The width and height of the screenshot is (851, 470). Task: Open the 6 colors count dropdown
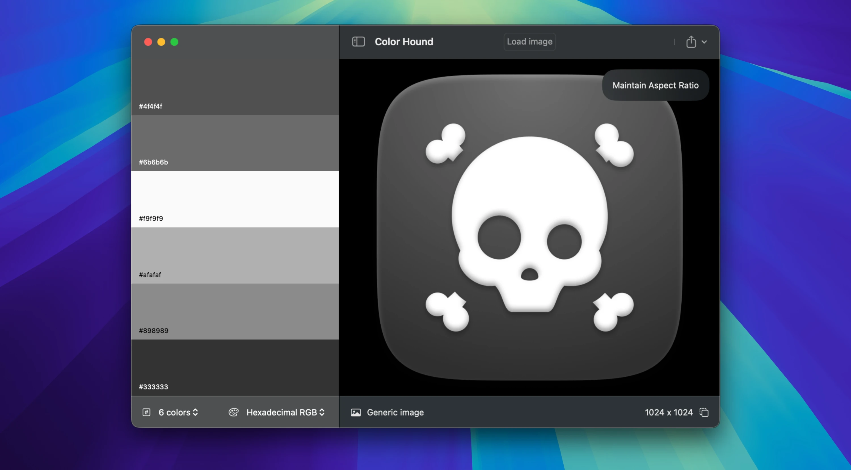(178, 412)
